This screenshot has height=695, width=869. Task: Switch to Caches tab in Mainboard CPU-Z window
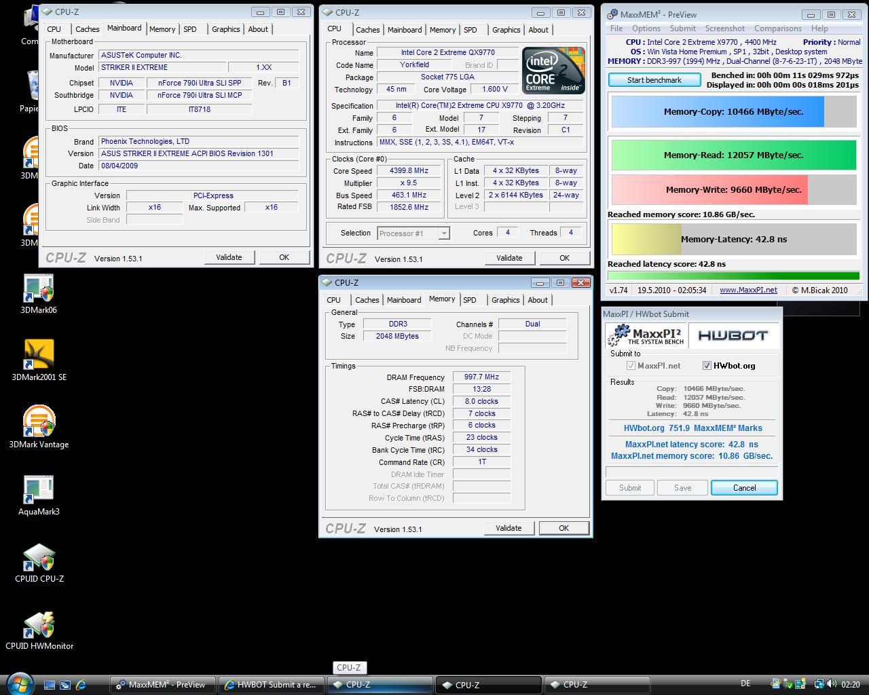[87, 29]
